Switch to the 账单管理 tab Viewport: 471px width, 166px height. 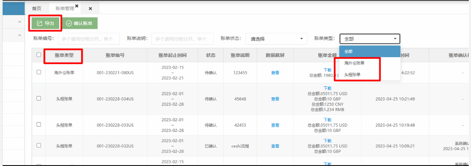(64, 8)
